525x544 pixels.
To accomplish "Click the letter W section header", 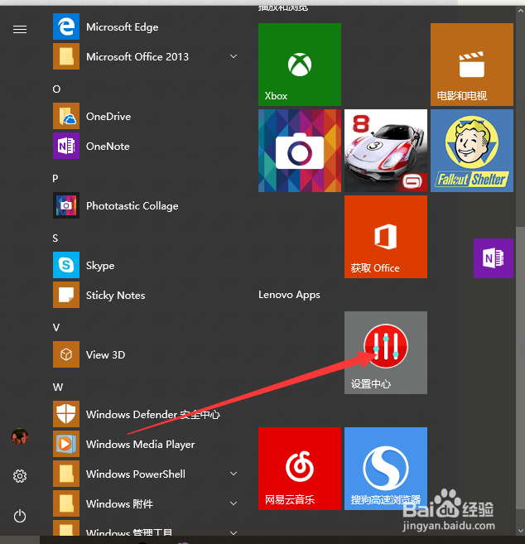I will 58,388.
